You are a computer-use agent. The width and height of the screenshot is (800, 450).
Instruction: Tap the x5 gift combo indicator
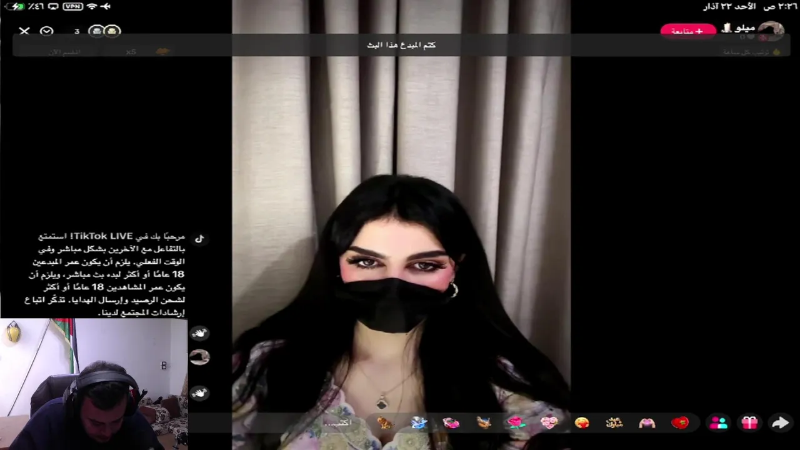[131, 52]
